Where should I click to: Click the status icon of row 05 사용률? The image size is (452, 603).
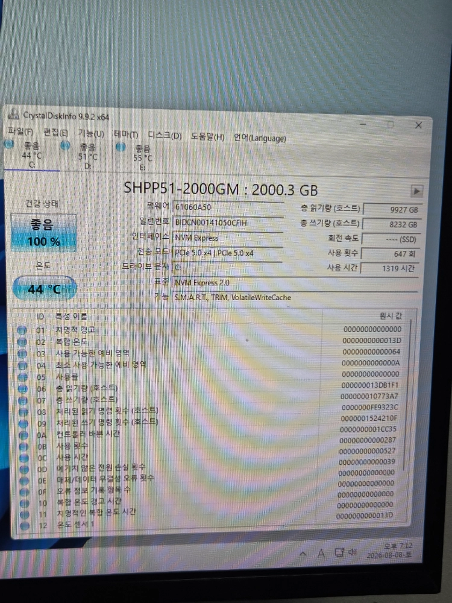(23, 377)
